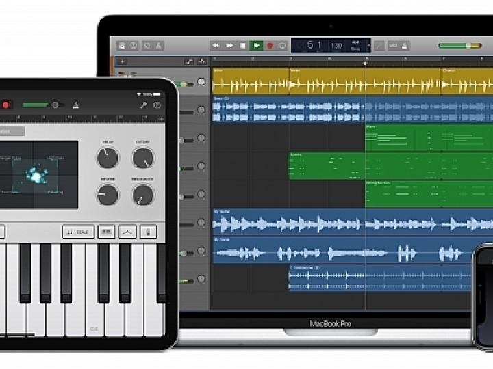Fast-forward the MacBook project

[229, 46]
